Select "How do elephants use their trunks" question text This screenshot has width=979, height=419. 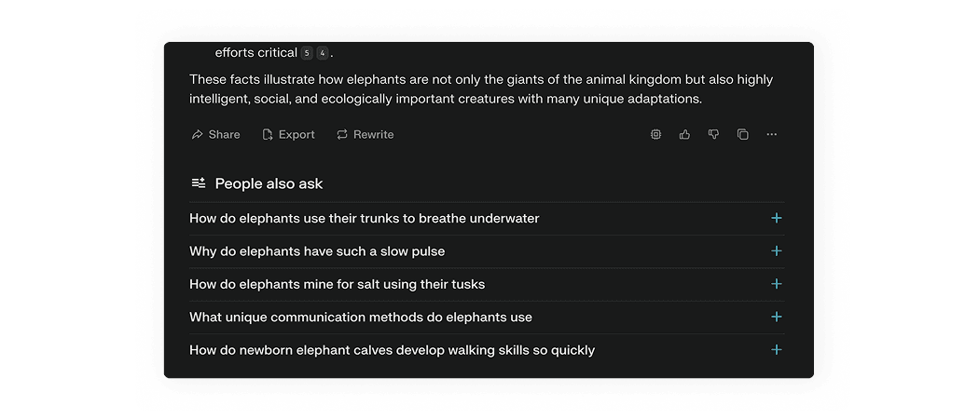point(364,219)
